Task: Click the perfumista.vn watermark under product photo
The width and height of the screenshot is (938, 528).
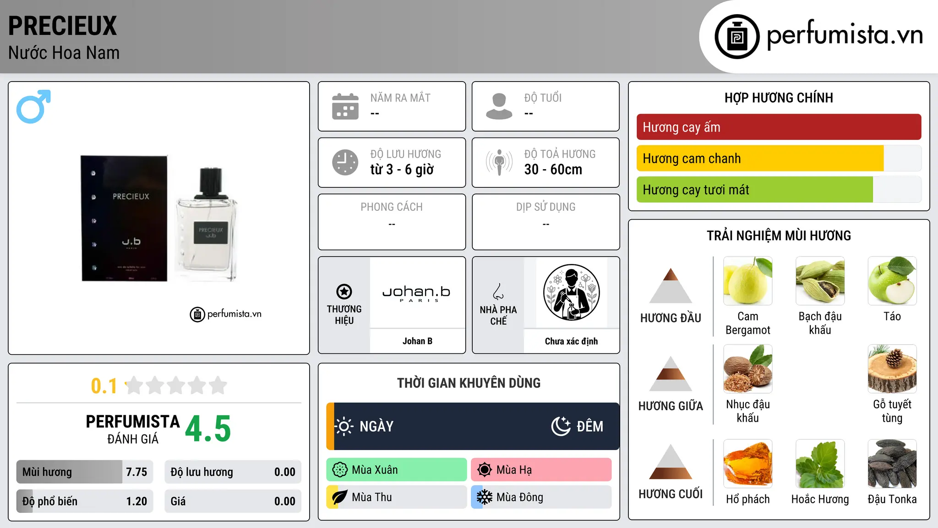Action: coord(225,314)
